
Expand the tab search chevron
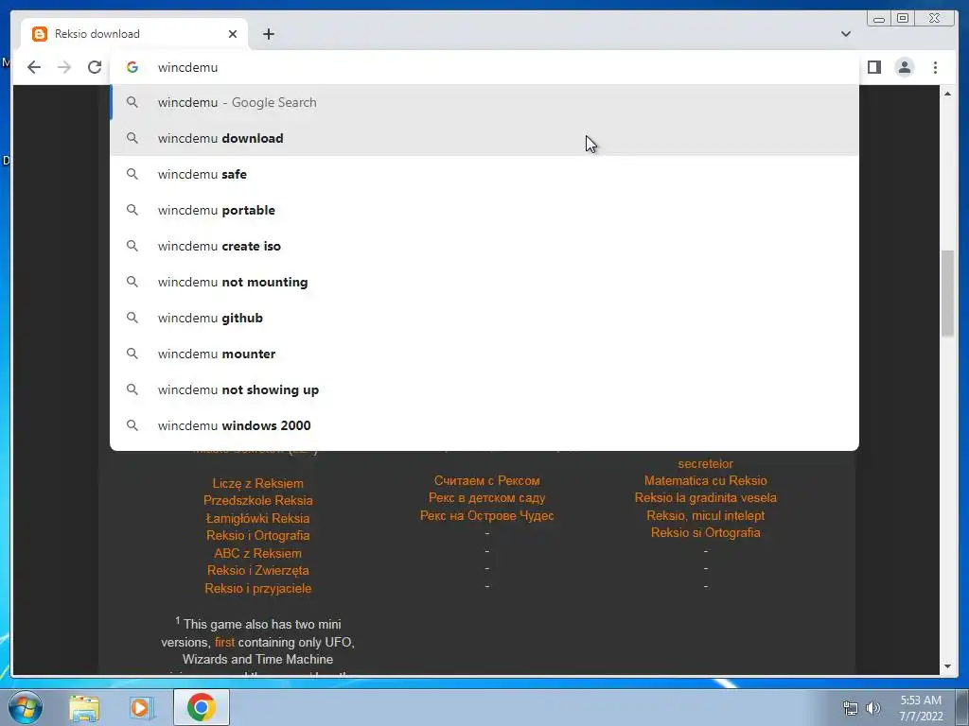click(845, 34)
